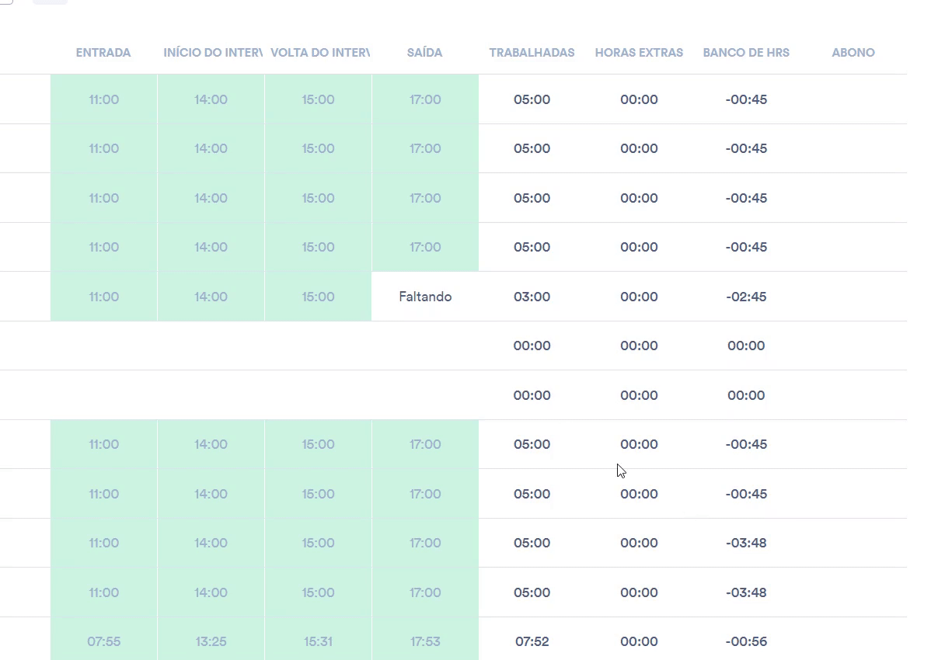Click the -00:56 hour bank value
This screenshot has height=660, width=931.
746,641
